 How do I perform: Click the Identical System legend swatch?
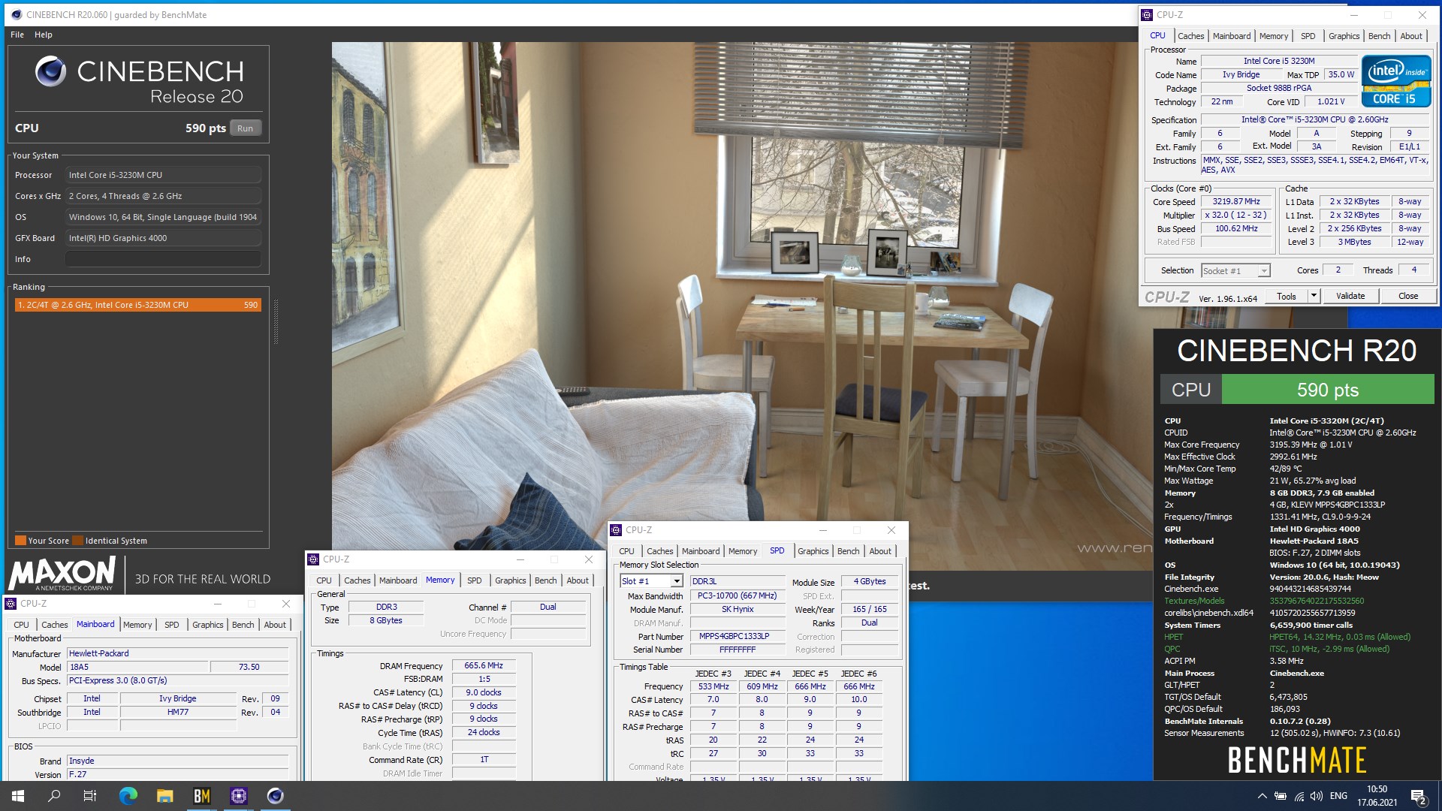point(77,541)
